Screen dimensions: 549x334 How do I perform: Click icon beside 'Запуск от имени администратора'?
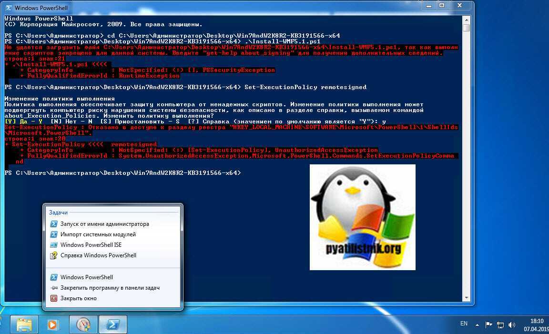pos(53,224)
